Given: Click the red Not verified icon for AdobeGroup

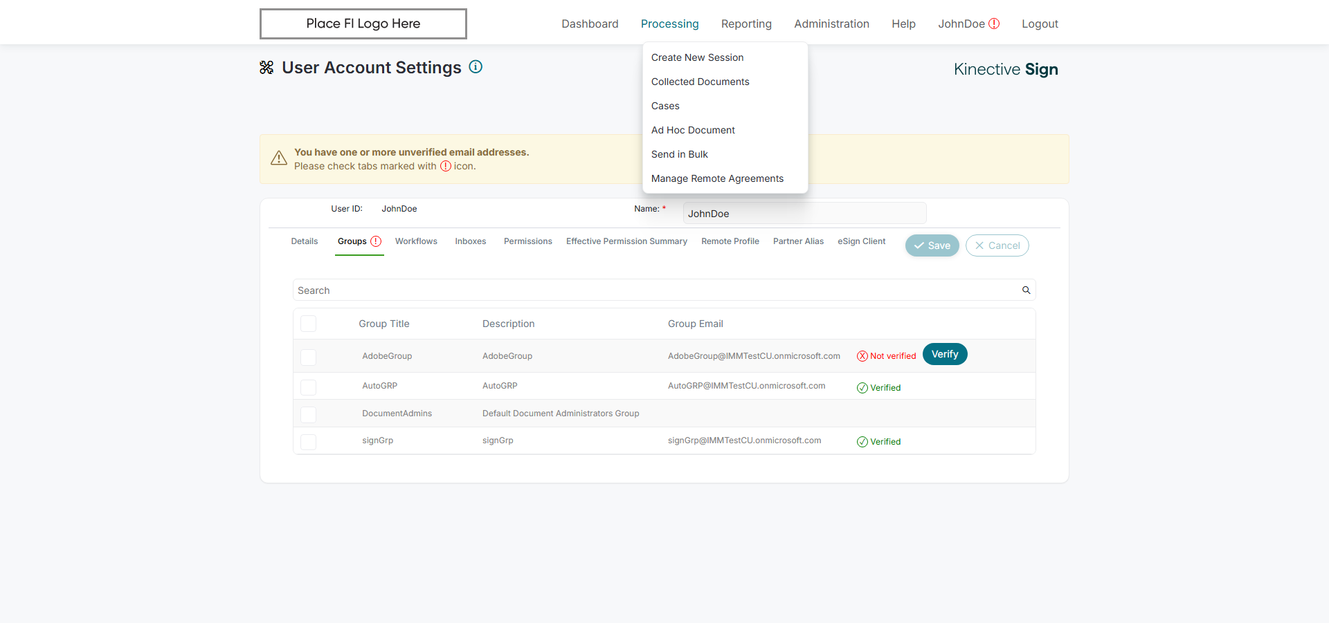Looking at the screenshot, I should (x=862, y=356).
